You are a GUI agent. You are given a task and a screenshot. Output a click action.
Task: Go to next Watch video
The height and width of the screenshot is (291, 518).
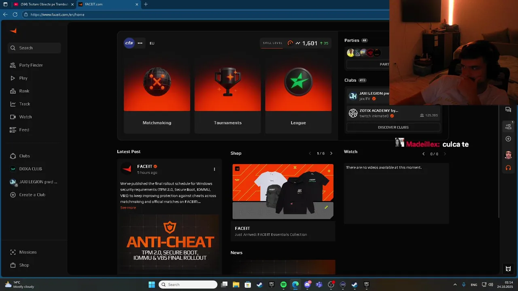click(x=445, y=154)
